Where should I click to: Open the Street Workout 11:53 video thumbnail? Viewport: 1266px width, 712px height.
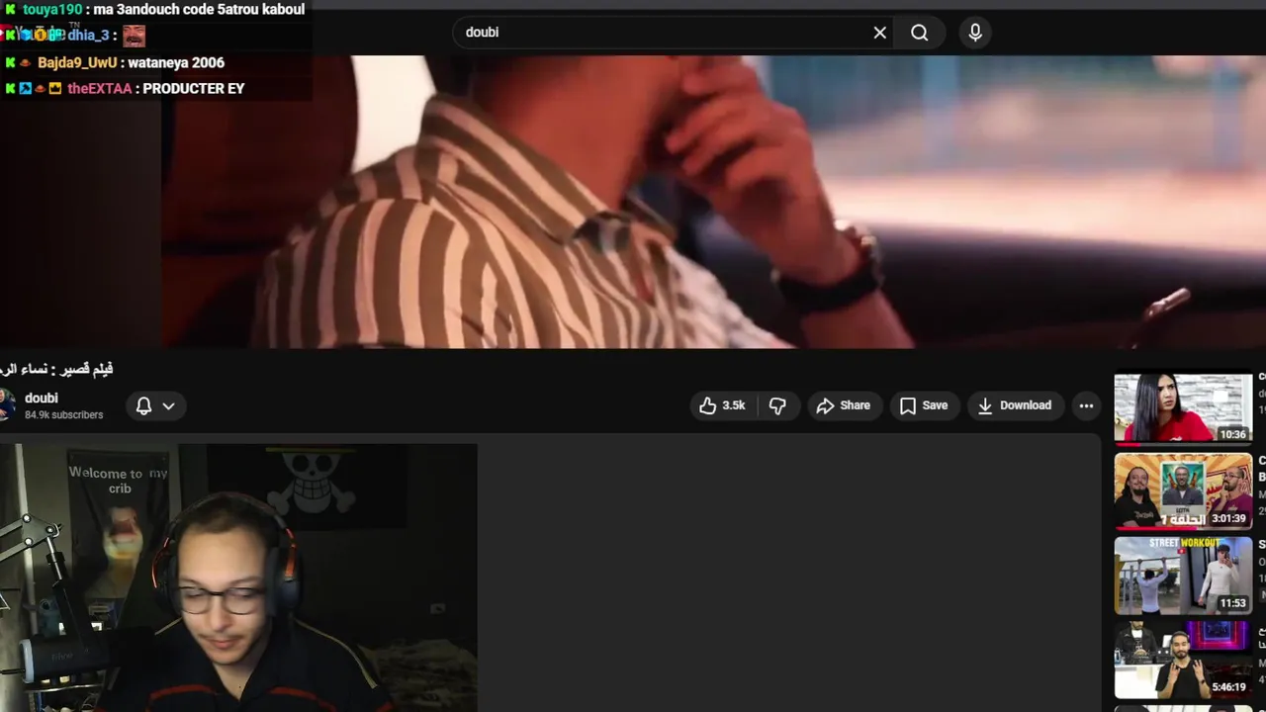coord(1183,576)
